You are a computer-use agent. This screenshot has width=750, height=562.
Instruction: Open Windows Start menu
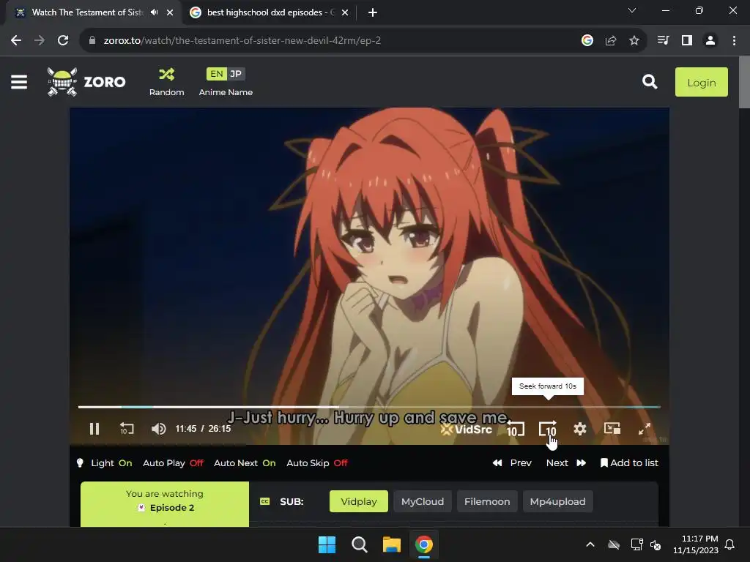click(x=327, y=544)
